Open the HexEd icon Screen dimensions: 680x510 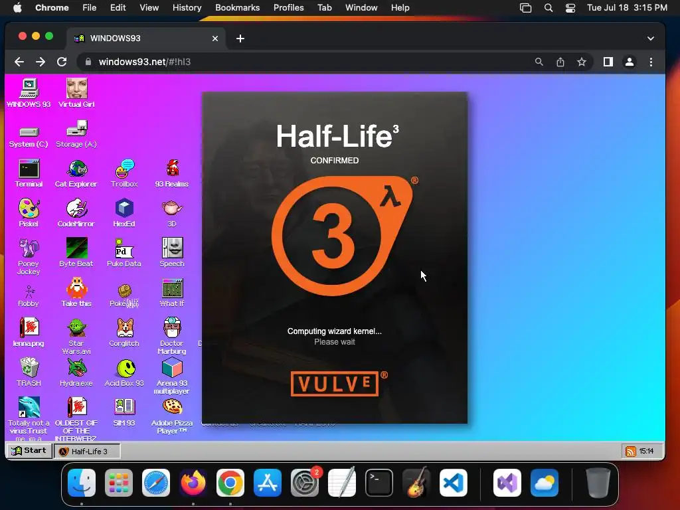tap(124, 213)
